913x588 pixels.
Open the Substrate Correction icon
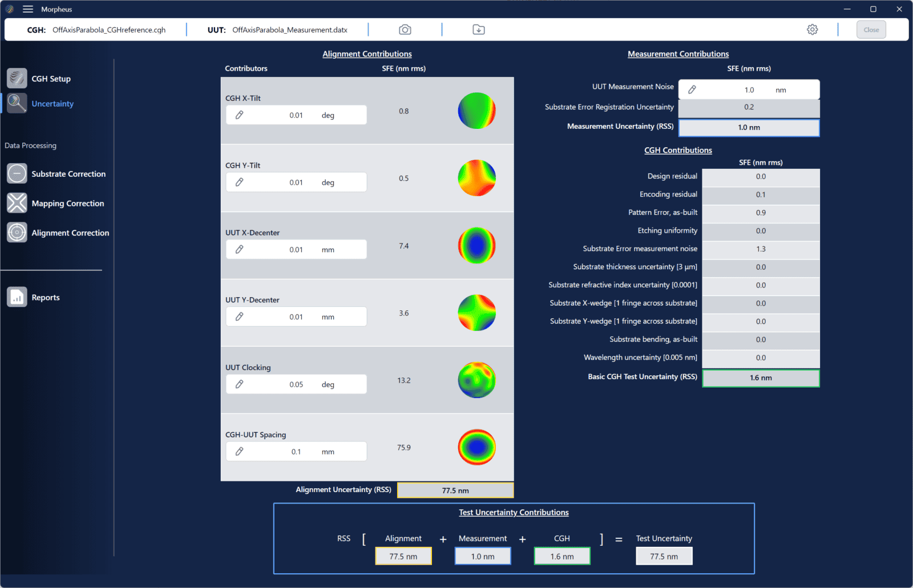[17, 173]
